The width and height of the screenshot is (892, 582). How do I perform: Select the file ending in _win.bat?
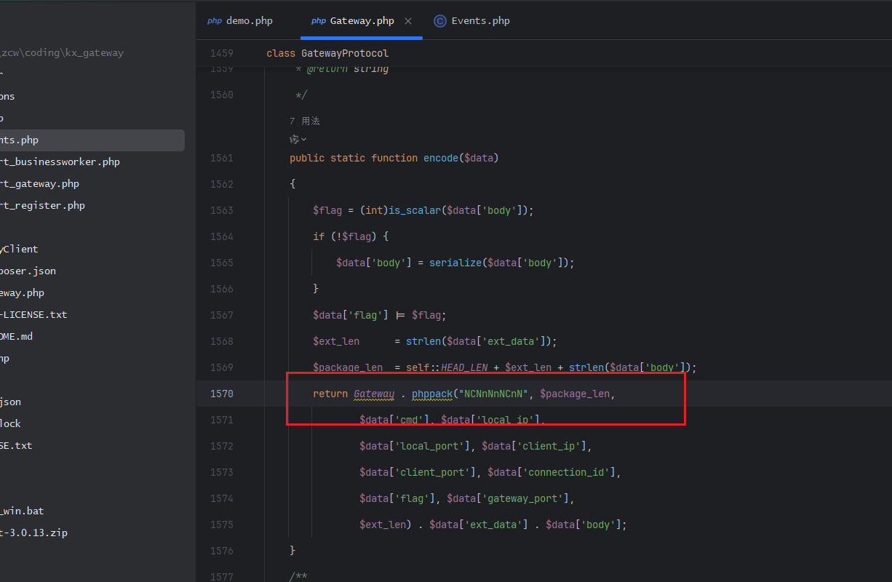22,511
